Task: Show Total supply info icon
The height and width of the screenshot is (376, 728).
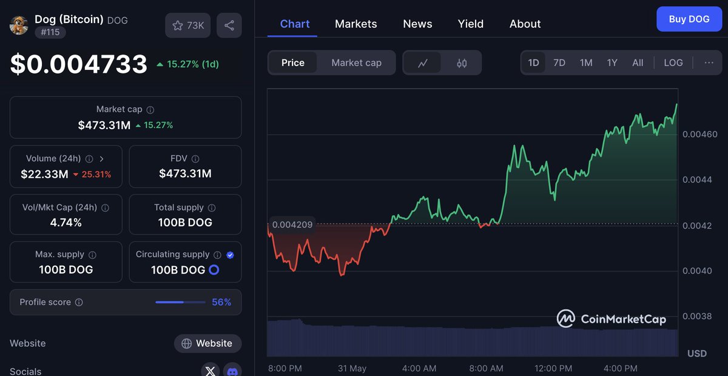Action: (212, 207)
